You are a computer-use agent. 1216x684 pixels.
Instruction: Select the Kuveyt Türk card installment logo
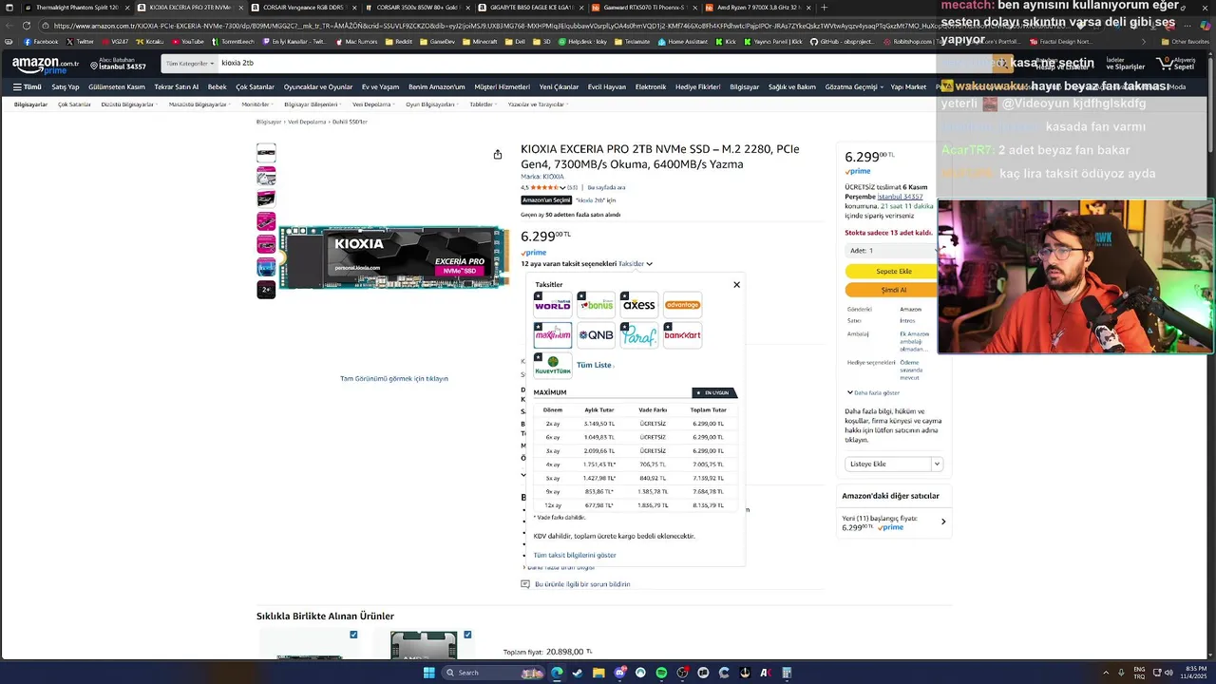[553, 365]
